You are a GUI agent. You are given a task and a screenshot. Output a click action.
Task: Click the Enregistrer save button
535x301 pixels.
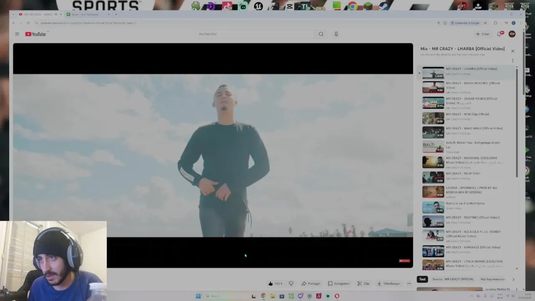[339, 283]
